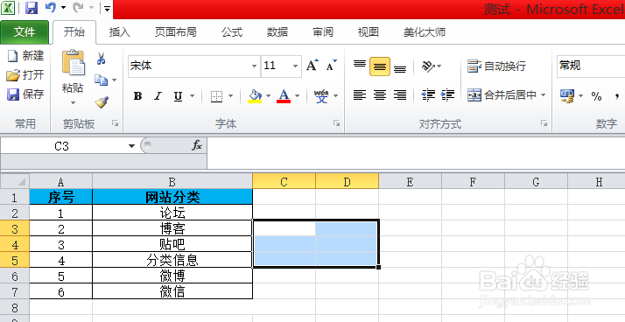Increase font size with large A icon
Viewport: 625px width, 322px height.
(312, 66)
